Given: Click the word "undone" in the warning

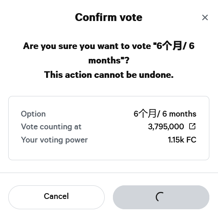Looking at the screenshot, I should pos(156,75).
